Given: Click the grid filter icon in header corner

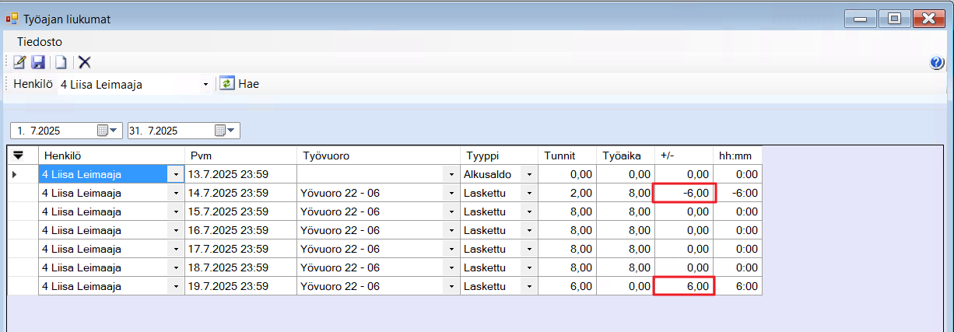Looking at the screenshot, I should (x=19, y=156).
